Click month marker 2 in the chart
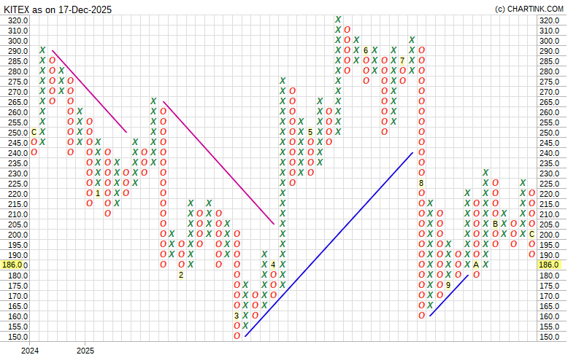568x363 pixels. pos(181,275)
